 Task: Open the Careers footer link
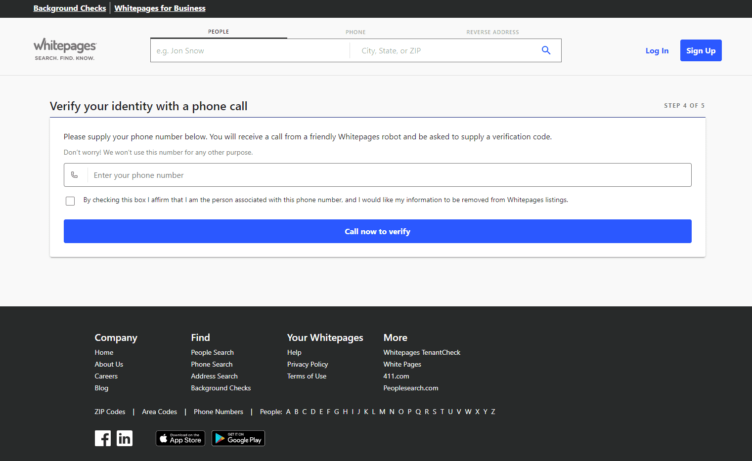[x=106, y=376]
